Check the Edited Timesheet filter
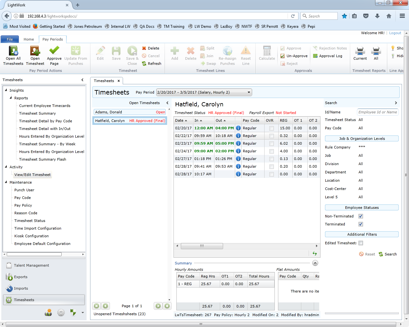Image resolution: width=409 pixels, height=327 pixels. (x=360, y=243)
